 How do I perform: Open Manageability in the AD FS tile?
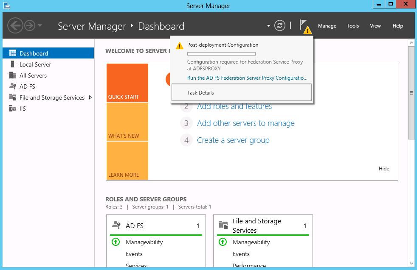144,242
